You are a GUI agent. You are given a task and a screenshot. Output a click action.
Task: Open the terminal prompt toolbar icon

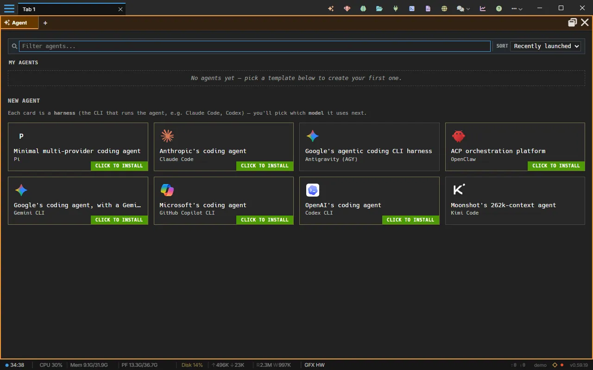pyautogui.click(x=412, y=8)
